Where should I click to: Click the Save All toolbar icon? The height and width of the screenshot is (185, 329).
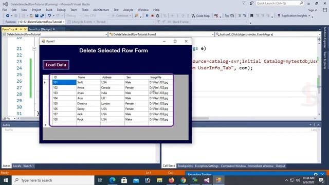pyautogui.click(x=42, y=16)
